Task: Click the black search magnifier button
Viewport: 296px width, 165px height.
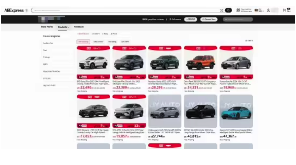Action: (x=228, y=10)
